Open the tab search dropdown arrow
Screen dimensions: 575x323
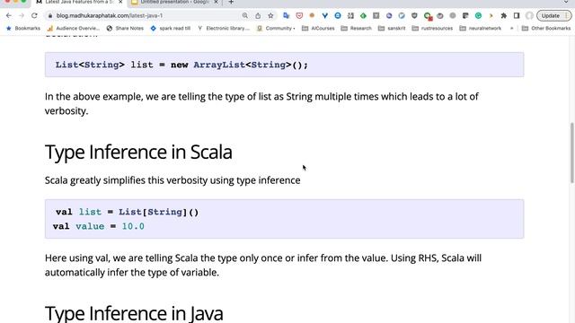coord(566,2)
